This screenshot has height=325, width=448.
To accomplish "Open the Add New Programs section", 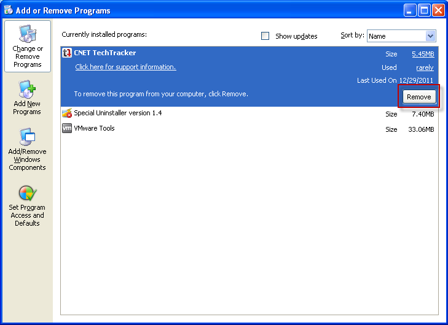I will pyautogui.click(x=27, y=97).
